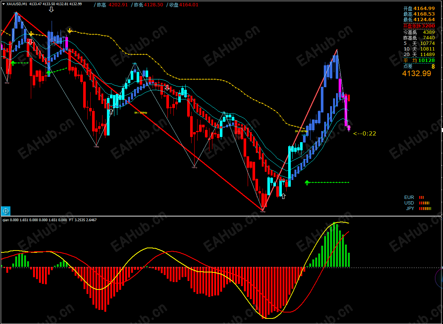Viewport: 443px width, 324px height.
Task: Click the yellow <--0:22 candle countdown
Action: tap(364, 134)
